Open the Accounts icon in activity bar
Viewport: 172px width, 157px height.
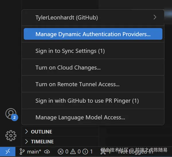[11, 114]
